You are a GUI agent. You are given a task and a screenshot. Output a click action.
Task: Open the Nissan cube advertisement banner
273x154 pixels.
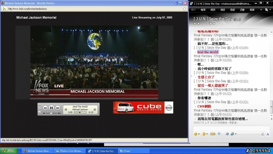click(x=143, y=107)
